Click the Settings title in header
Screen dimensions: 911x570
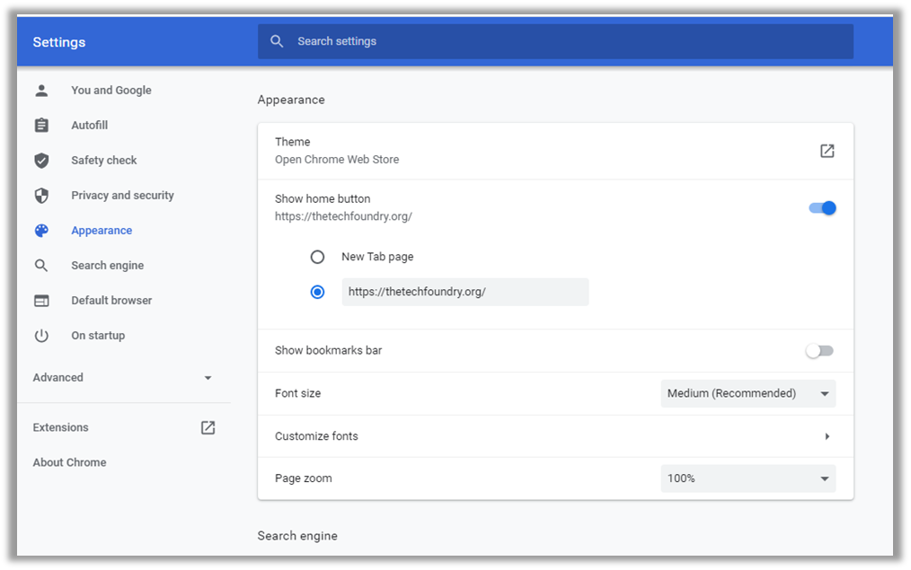point(58,42)
